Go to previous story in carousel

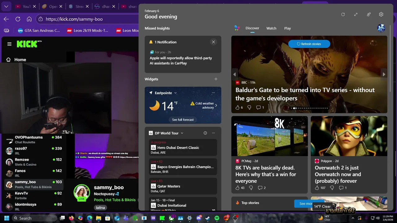234,74
